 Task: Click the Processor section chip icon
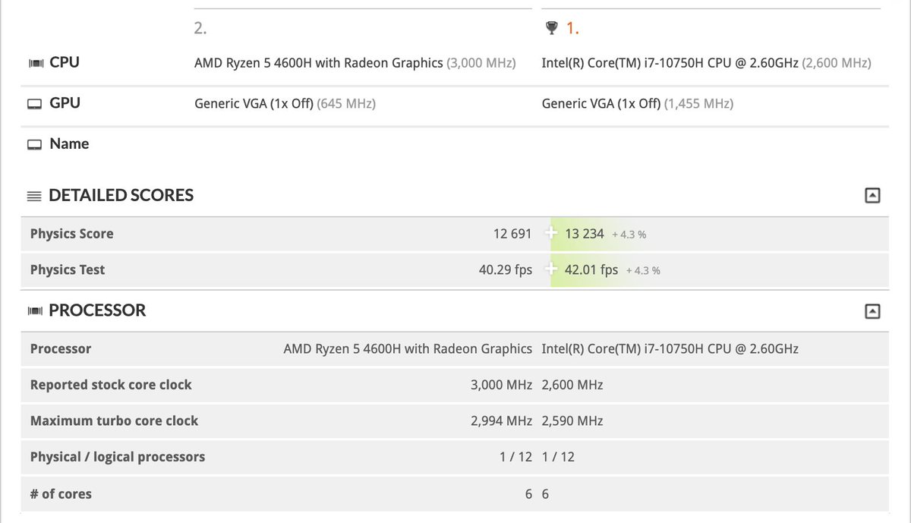click(35, 311)
